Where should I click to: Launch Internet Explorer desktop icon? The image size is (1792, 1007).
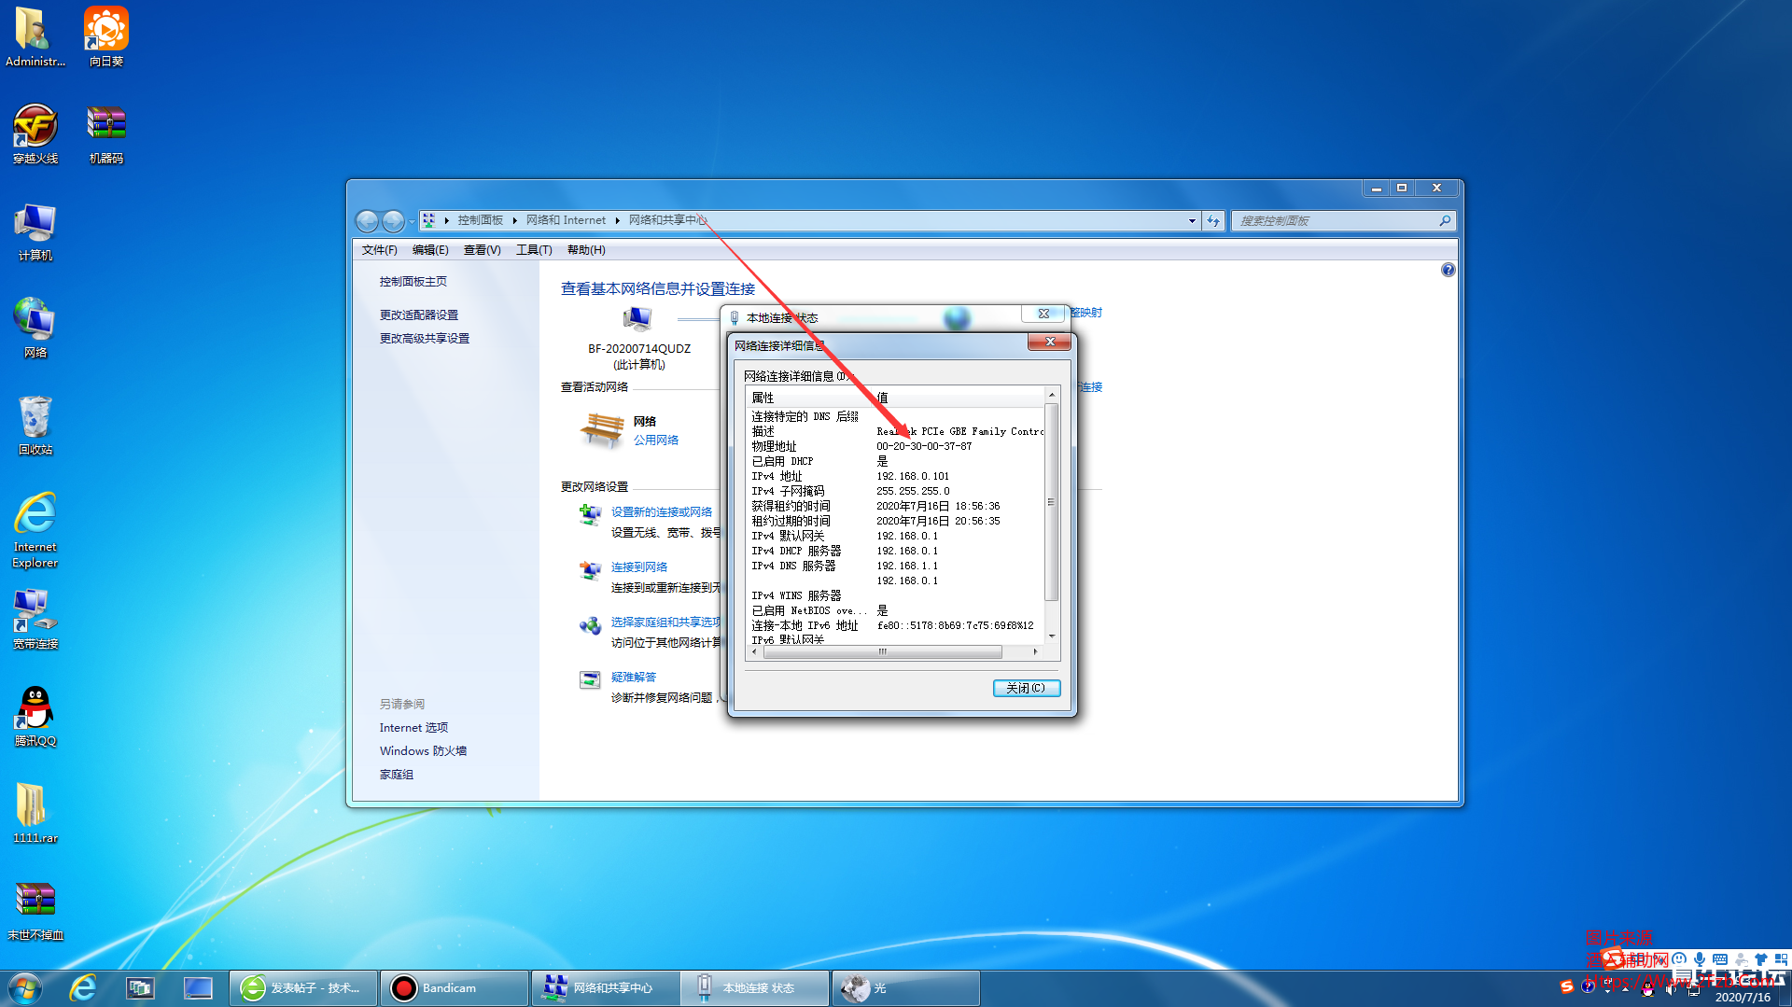coord(35,529)
